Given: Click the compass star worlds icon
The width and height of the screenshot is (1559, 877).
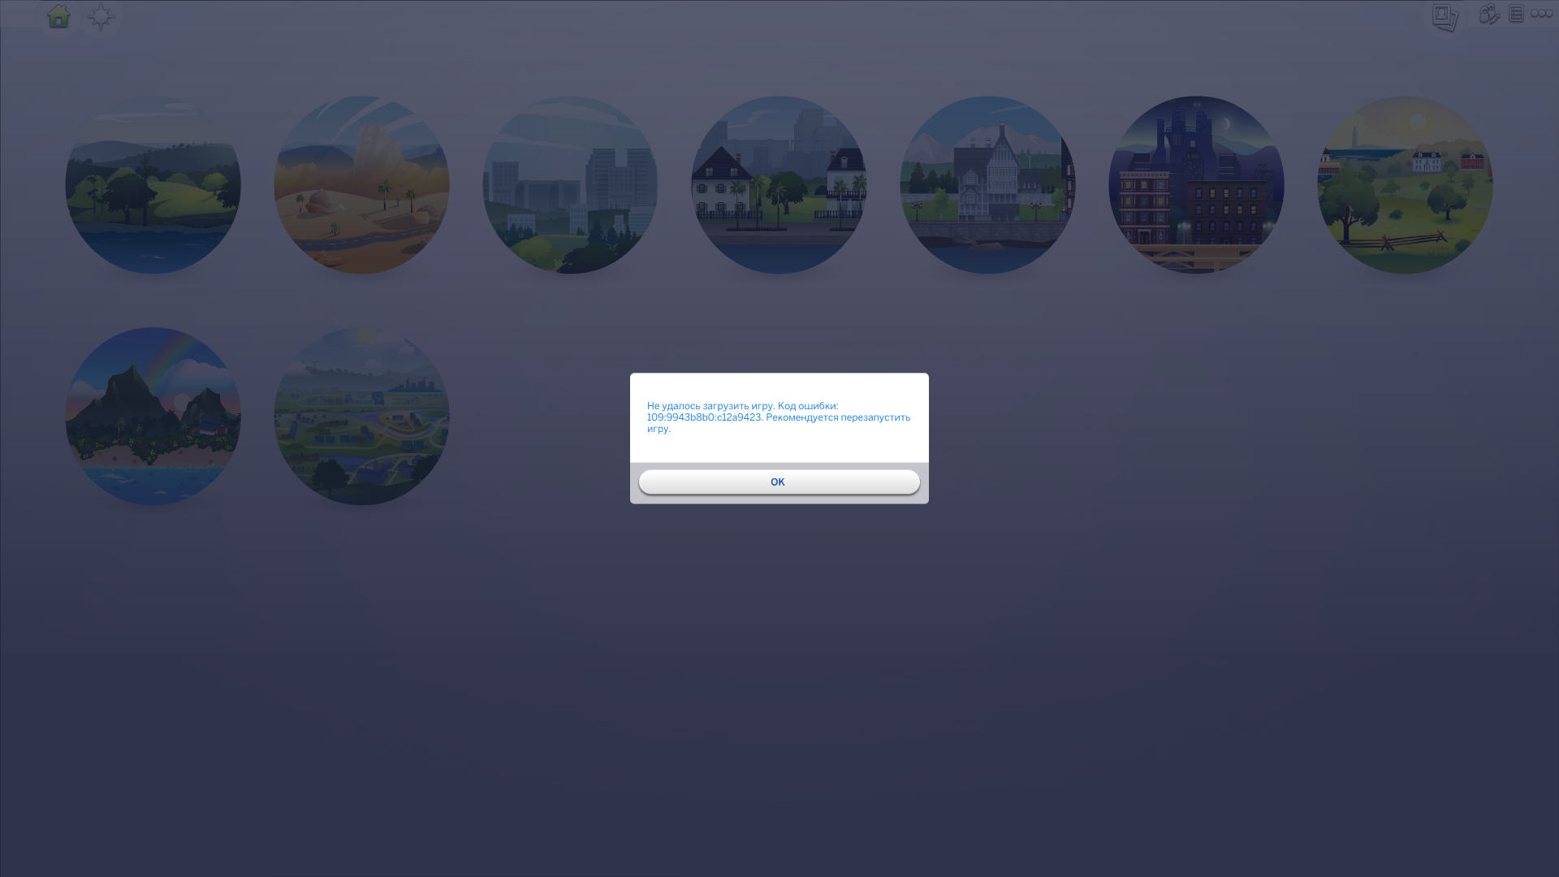Looking at the screenshot, I should click(101, 16).
